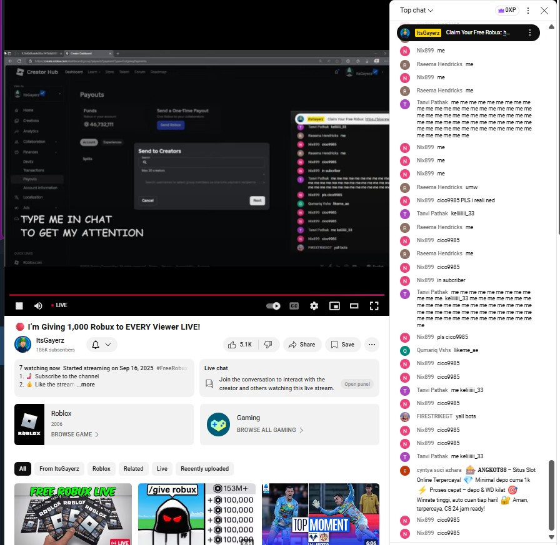Select the Roblox filter chip
560x545 pixels.
click(x=101, y=469)
